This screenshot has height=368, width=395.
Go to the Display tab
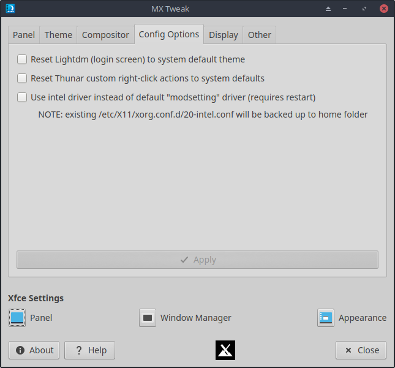(x=223, y=35)
